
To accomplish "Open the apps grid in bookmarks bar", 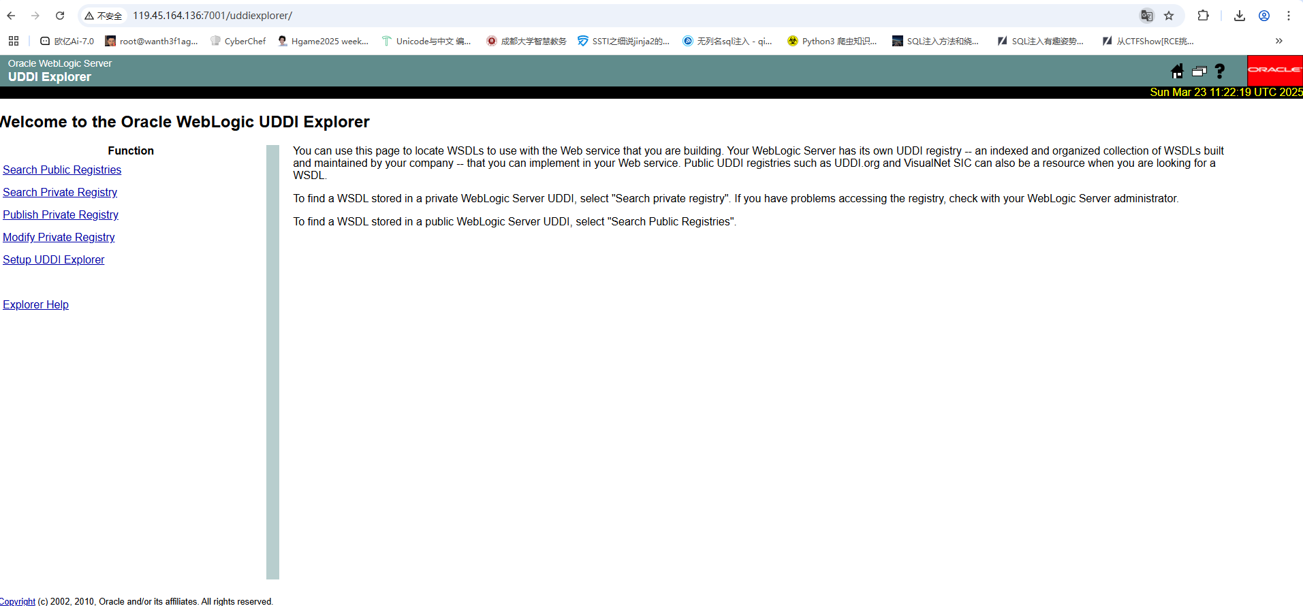I will [x=14, y=41].
